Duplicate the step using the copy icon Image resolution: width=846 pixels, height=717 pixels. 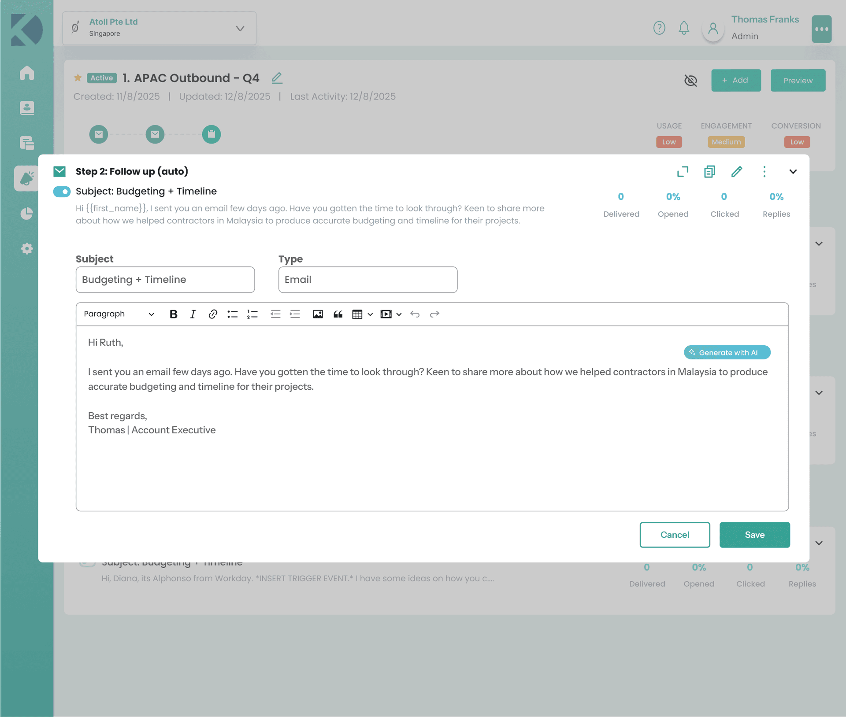pyautogui.click(x=709, y=172)
